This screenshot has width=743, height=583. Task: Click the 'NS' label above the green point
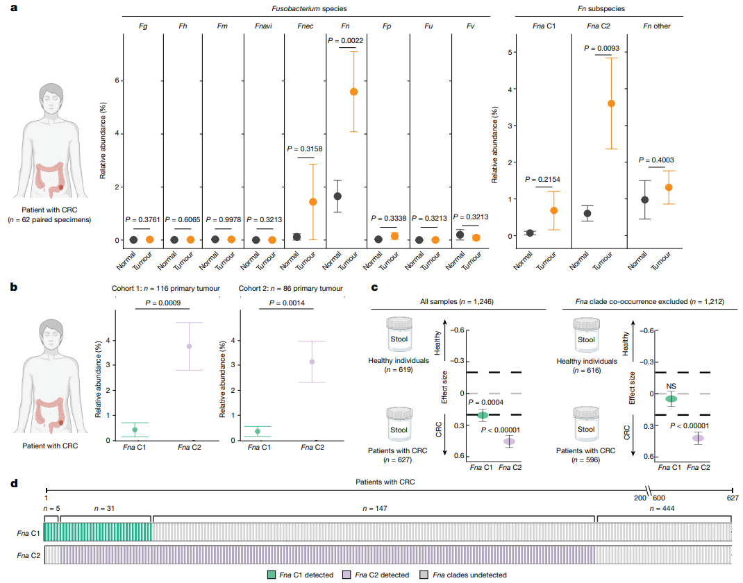tap(671, 387)
